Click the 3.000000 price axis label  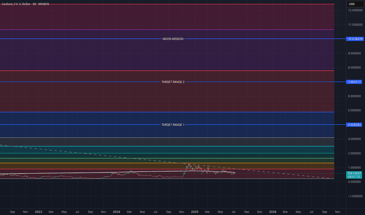(x=354, y=139)
